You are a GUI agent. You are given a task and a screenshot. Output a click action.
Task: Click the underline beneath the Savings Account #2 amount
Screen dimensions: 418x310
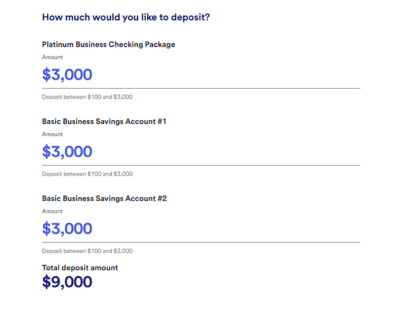tap(201, 242)
